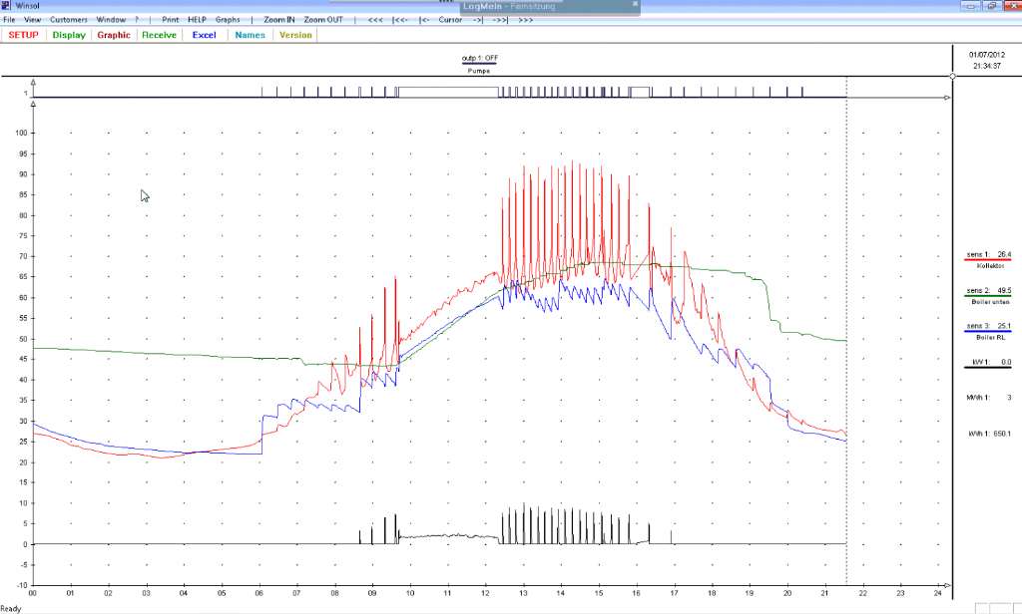This screenshot has height=614, width=1022.
Task: Click the red SETUP toolbar button
Action: (x=24, y=35)
